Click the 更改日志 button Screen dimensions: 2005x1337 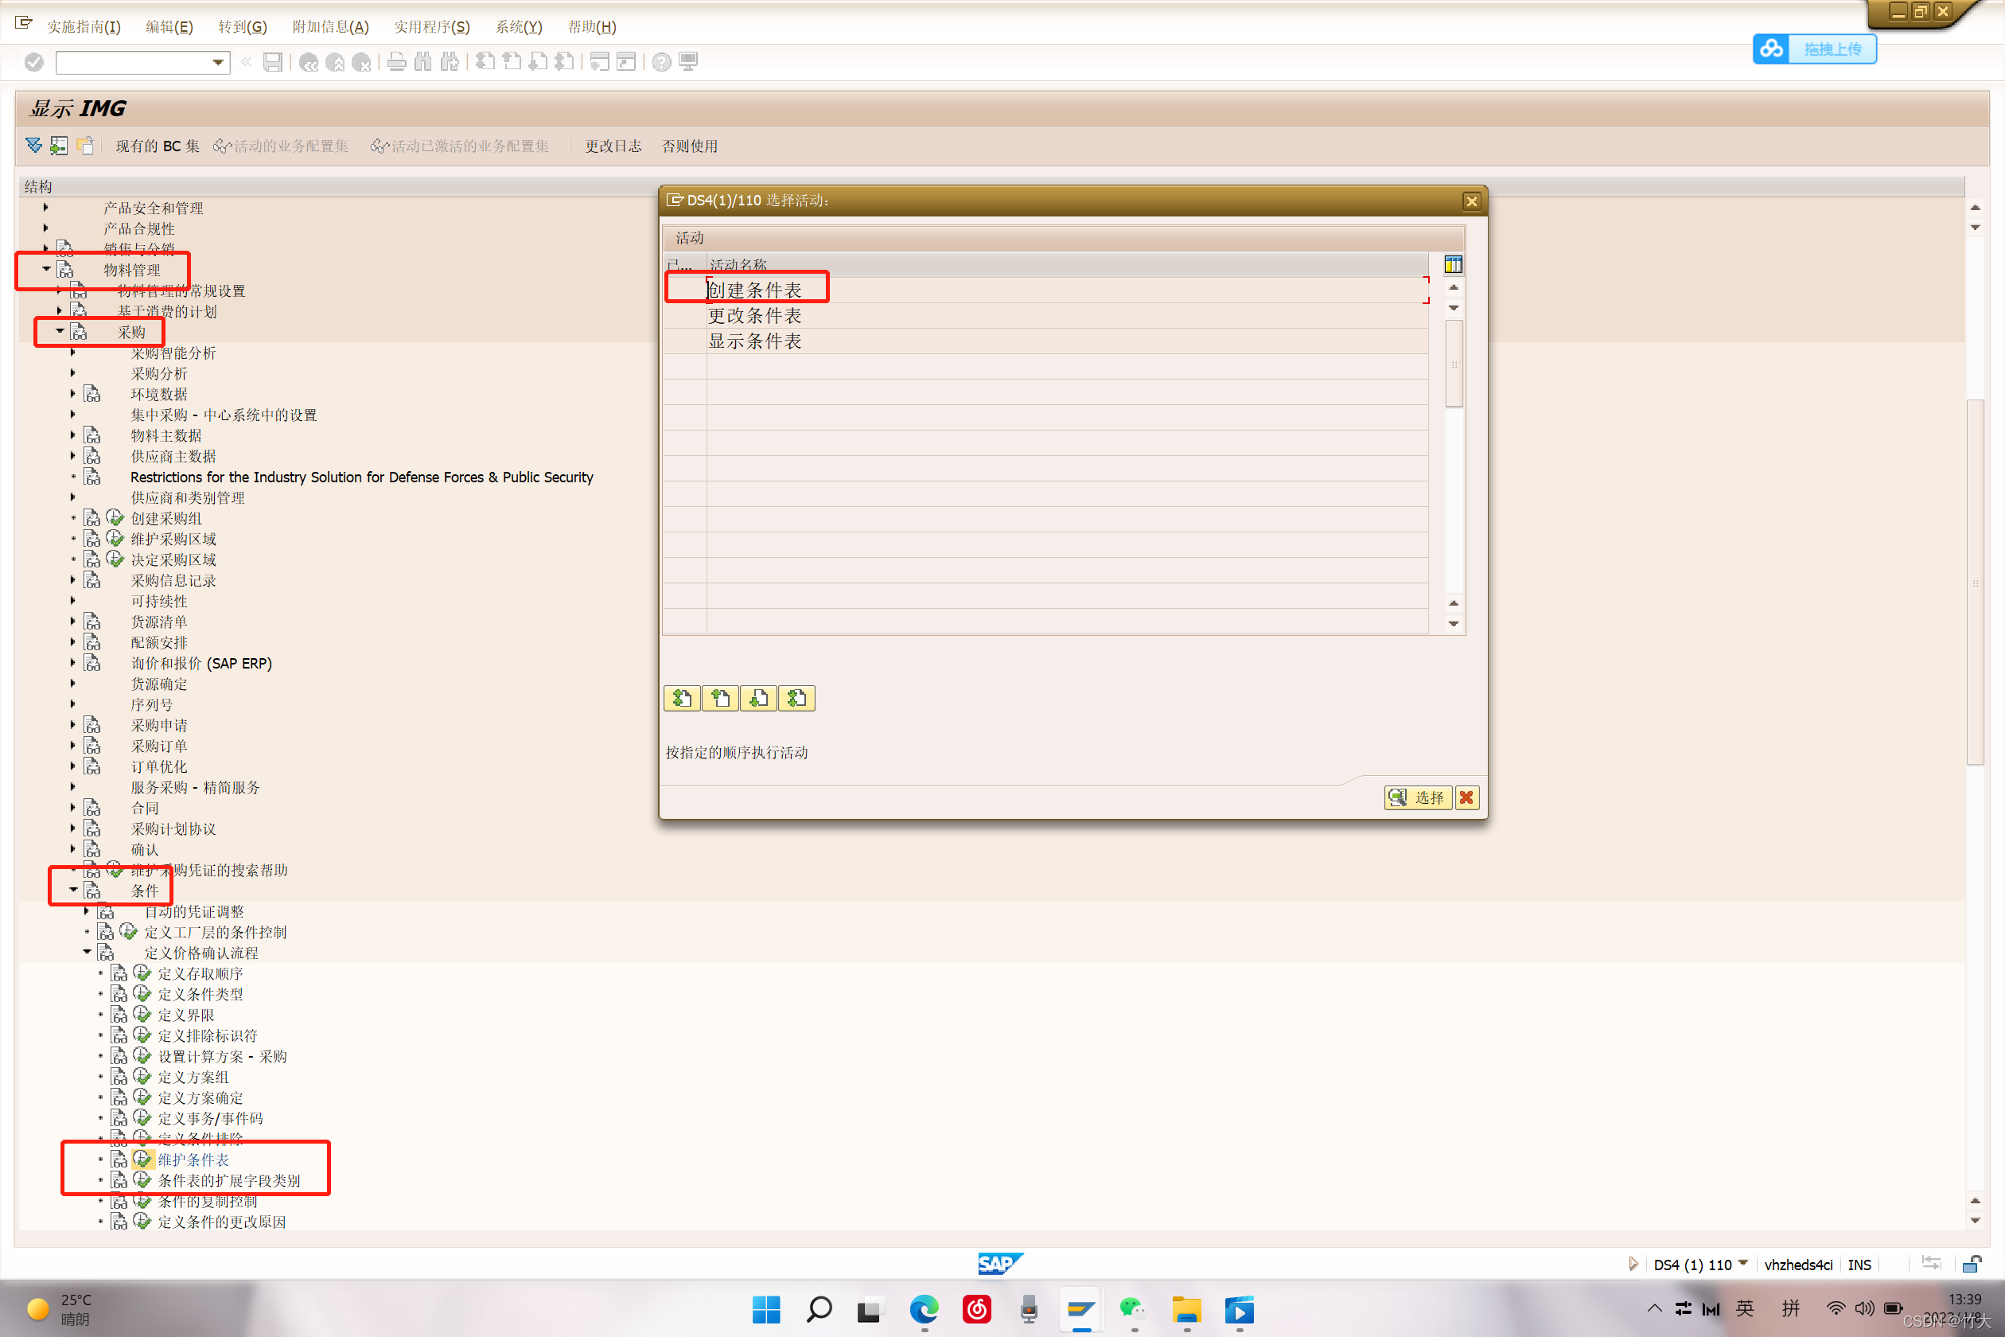click(612, 146)
